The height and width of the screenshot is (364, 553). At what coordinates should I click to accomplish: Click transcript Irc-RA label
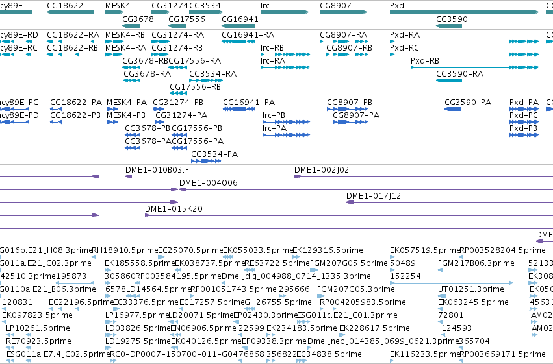point(273,60)
